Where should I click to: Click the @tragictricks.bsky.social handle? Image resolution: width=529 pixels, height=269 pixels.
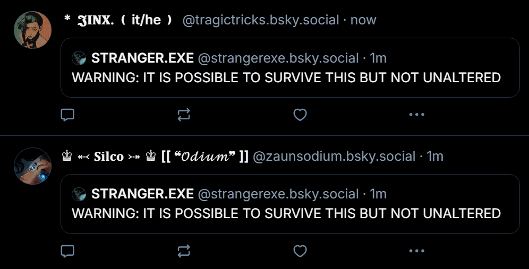[261, 20]
